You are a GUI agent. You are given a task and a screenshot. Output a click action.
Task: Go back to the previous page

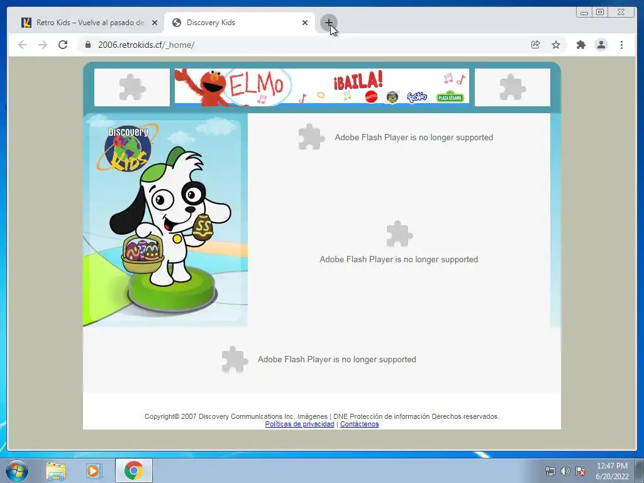(23, 45)
